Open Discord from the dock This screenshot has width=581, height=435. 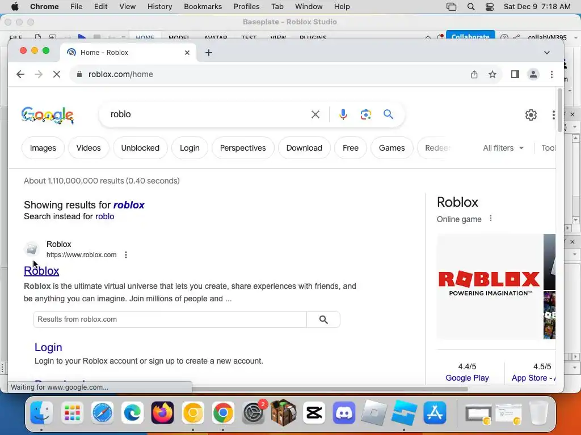point(344,412)
